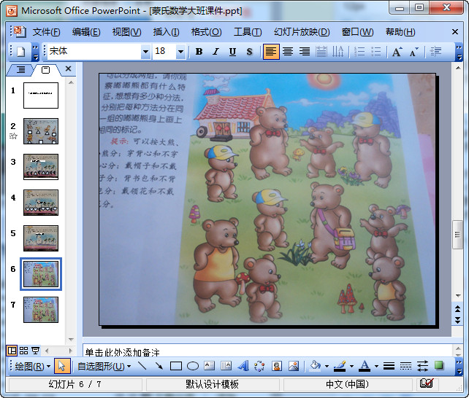Viewport: 469px width, 398px height.
Task: Open the 格式(O) menu
Action: tap(207, 32)
